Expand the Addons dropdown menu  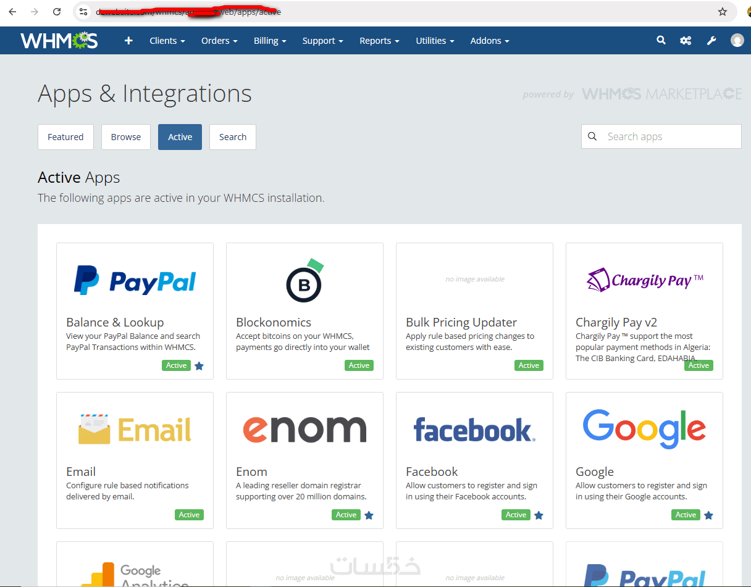(490, 41)
